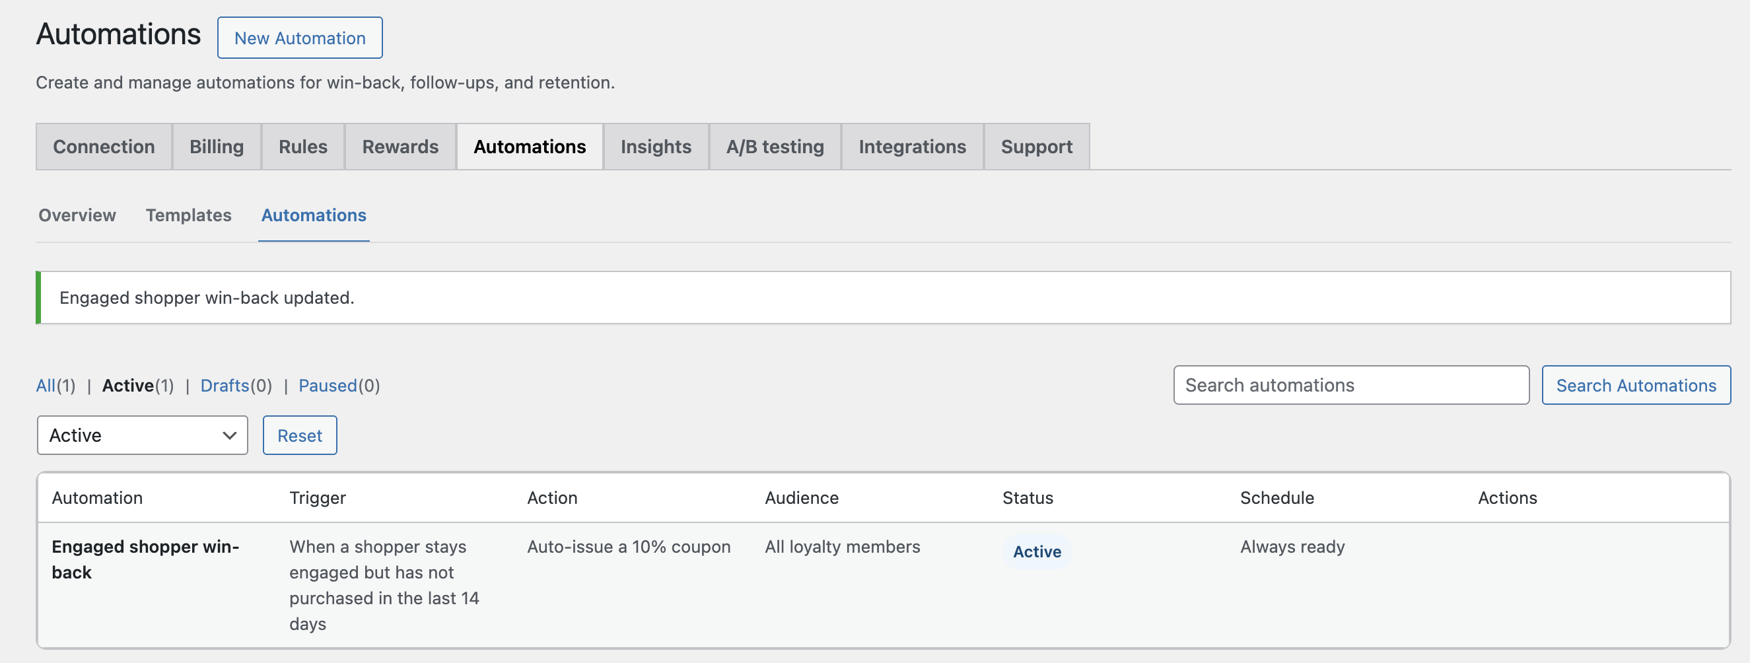Click the Automations page heading
The height and width of the screenshot is (663, 1750).
click(118, 34)
